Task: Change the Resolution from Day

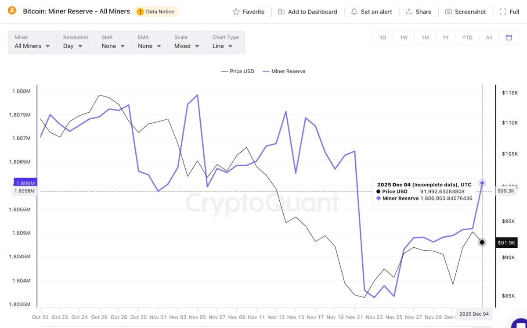Action: (73, 46)
